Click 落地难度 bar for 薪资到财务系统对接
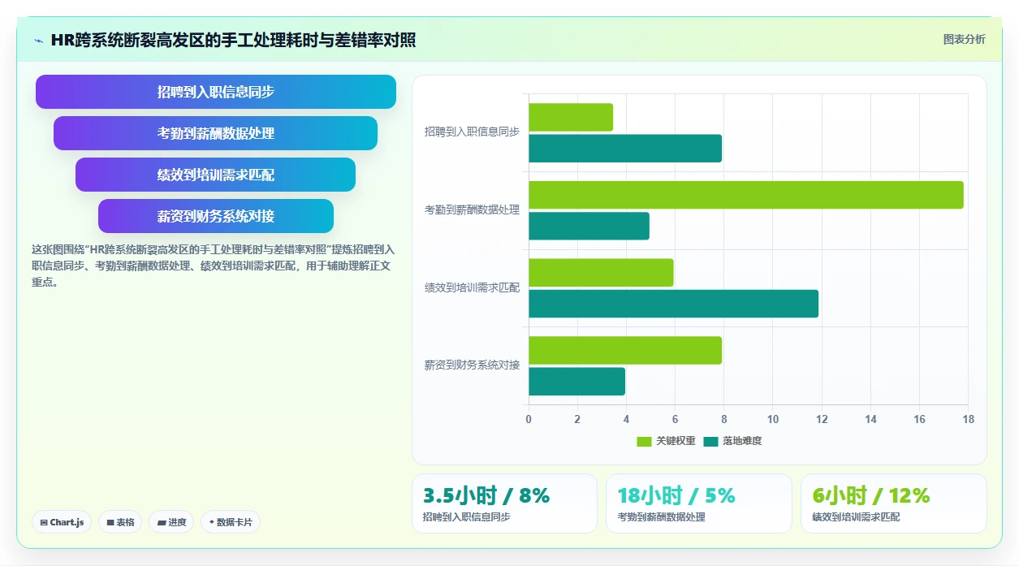Screen dimensions: 1019x566 (x=577, y=382)
